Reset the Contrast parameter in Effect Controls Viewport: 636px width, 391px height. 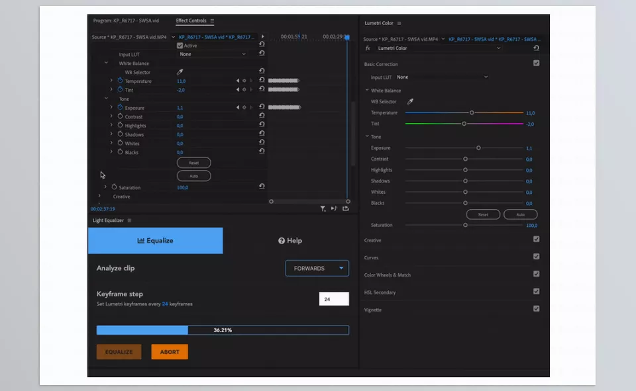point(262,116)
